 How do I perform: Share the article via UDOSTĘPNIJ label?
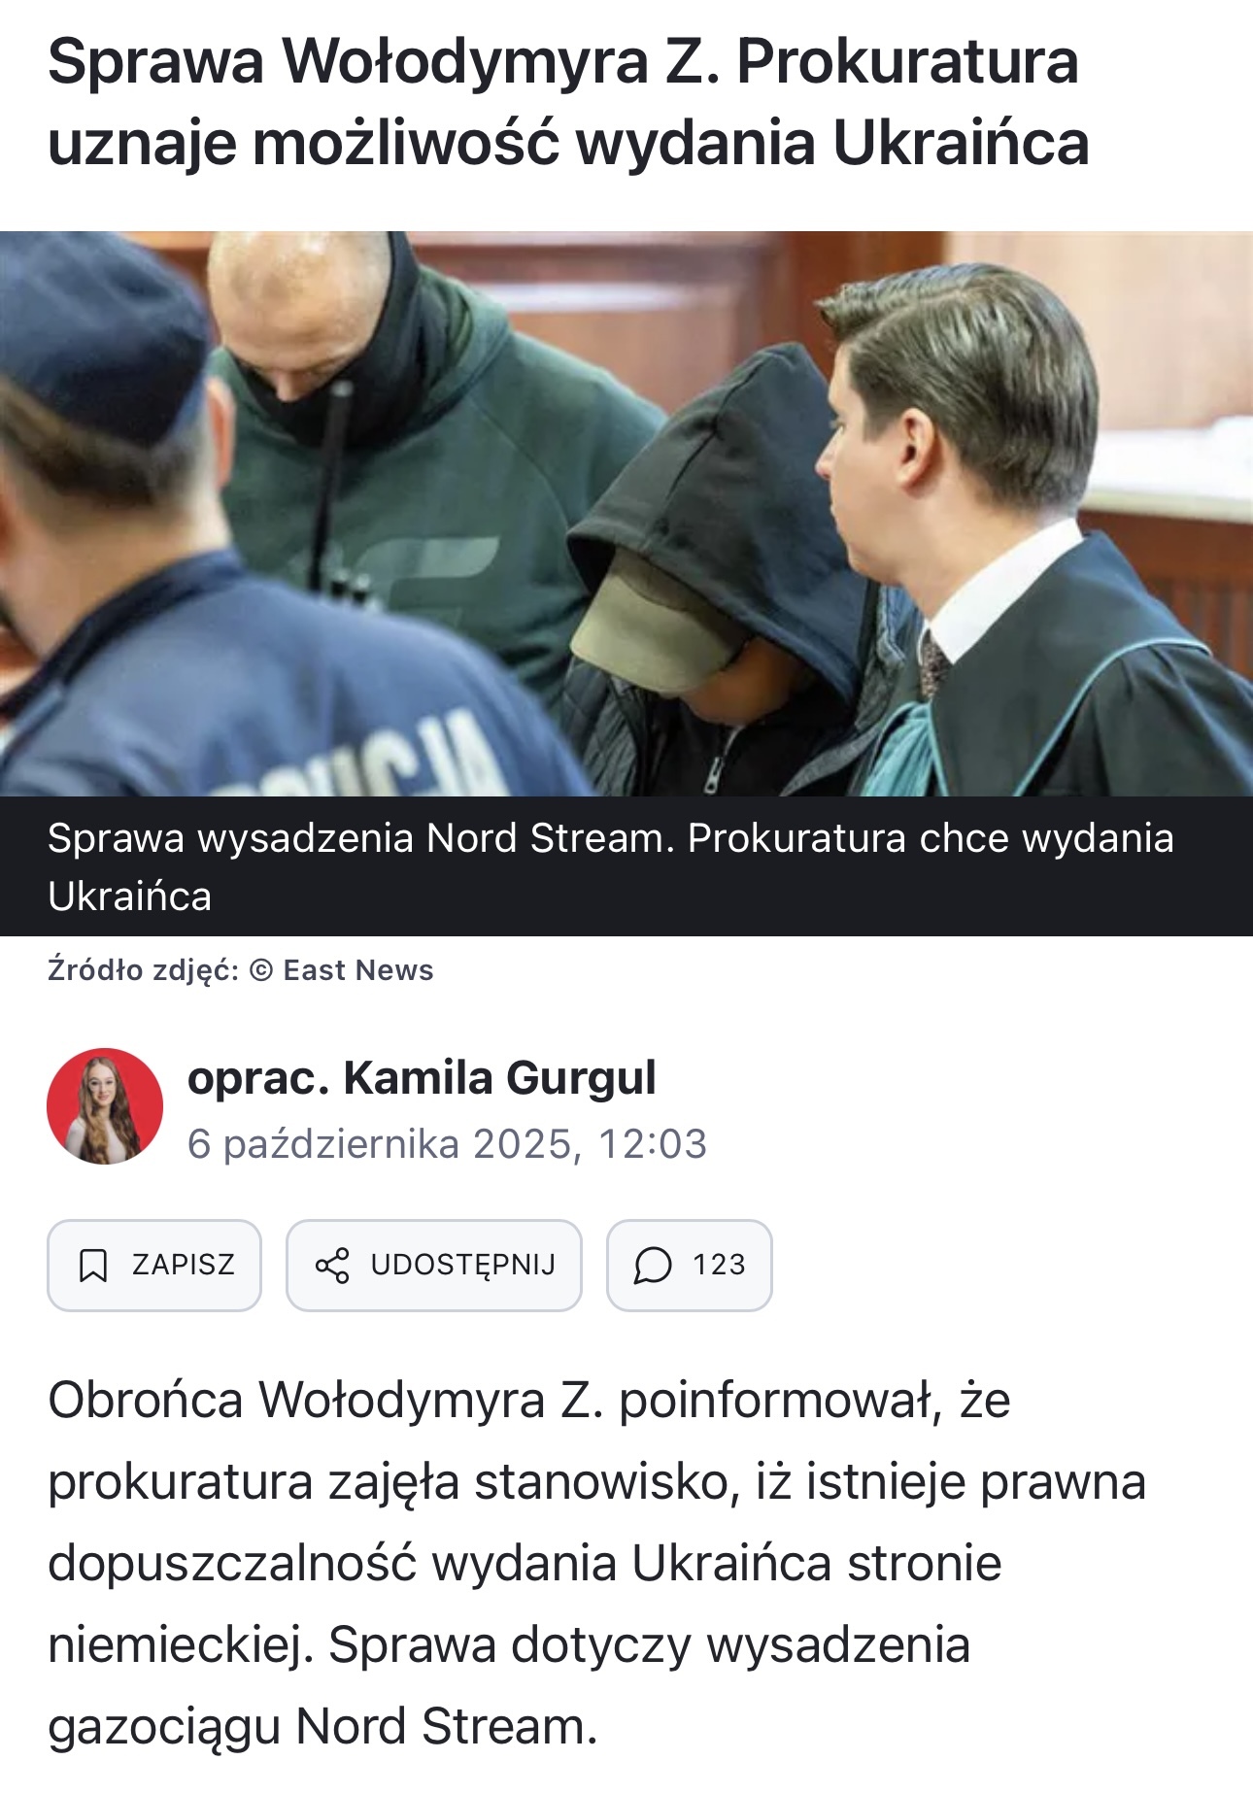[x=463, y=1265]
